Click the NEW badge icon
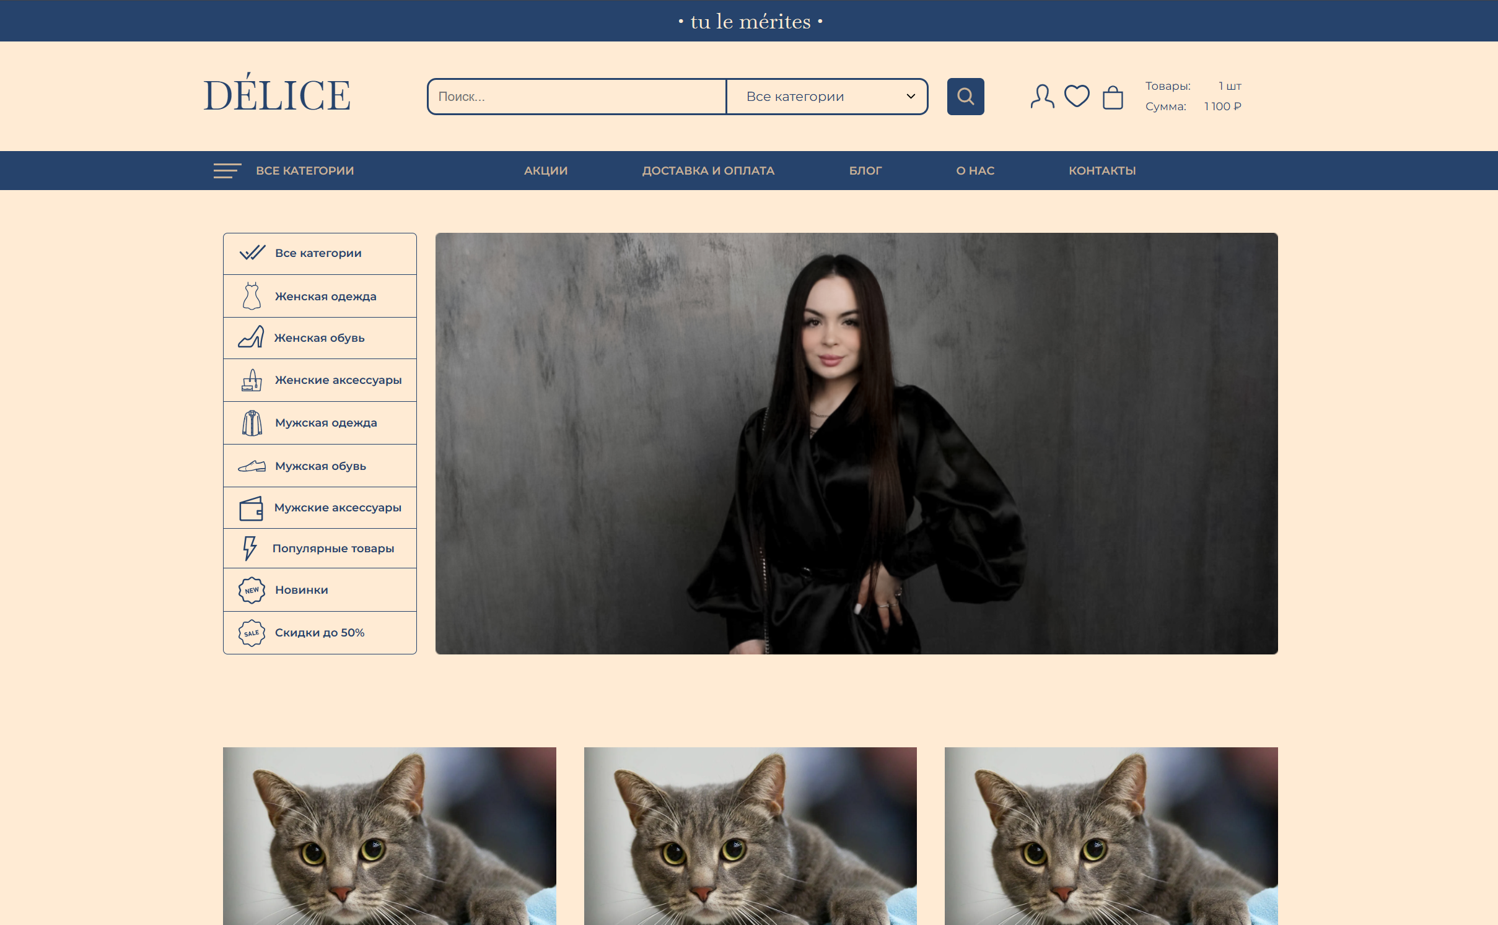This screenshot has width=1498, height=925. tap(252, 590)
